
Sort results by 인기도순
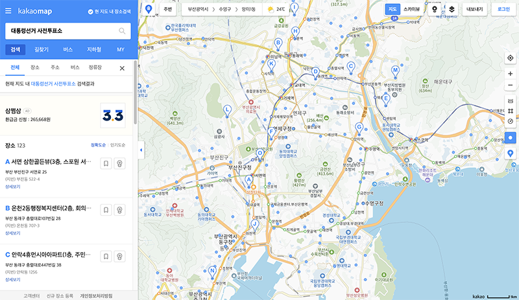tap(118, 145)
